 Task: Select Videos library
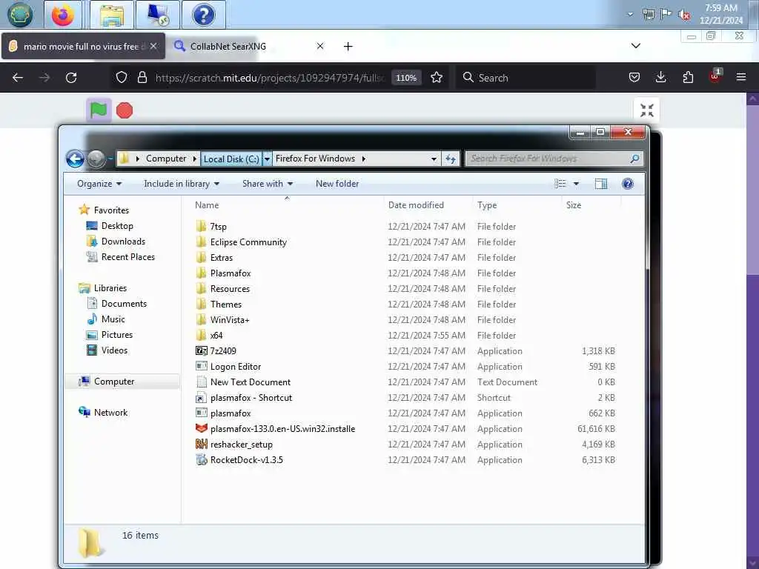[114, 350]
